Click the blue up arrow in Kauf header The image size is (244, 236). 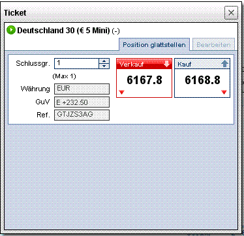(x=225, y=64)
